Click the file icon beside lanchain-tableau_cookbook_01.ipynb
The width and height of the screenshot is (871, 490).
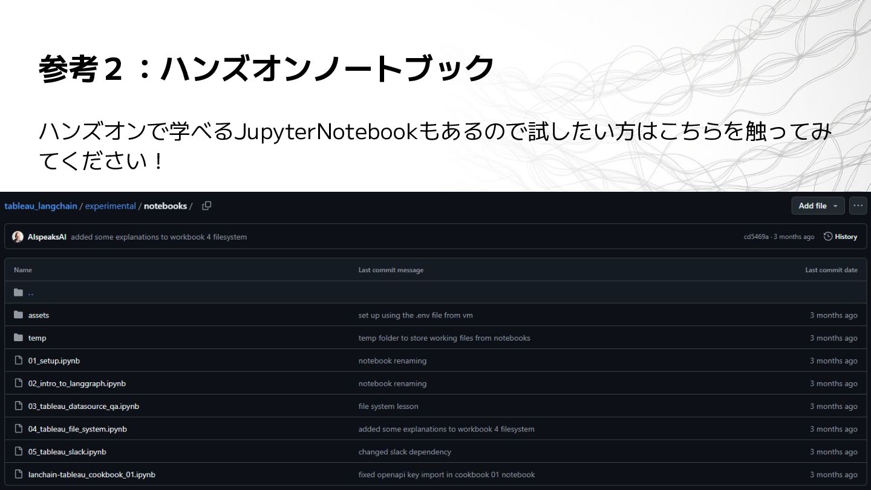click(18, 474)
